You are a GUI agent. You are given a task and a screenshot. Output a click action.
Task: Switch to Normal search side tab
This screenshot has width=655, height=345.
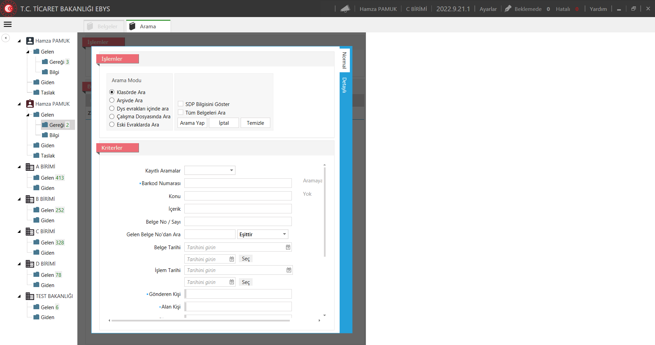(344, 60)
